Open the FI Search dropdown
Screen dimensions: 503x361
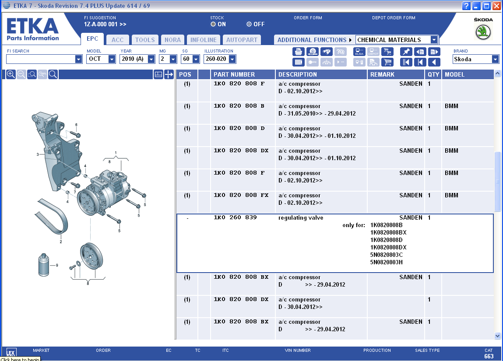tap(79, 59)
